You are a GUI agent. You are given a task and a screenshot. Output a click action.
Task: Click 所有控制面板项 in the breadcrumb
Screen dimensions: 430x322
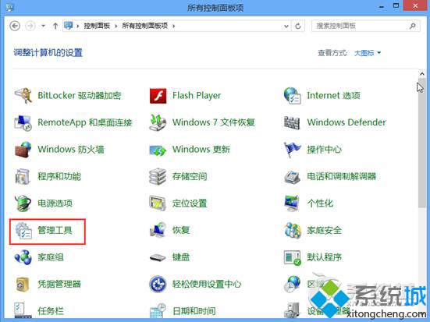pyautogui.click(x=145, y=26)
